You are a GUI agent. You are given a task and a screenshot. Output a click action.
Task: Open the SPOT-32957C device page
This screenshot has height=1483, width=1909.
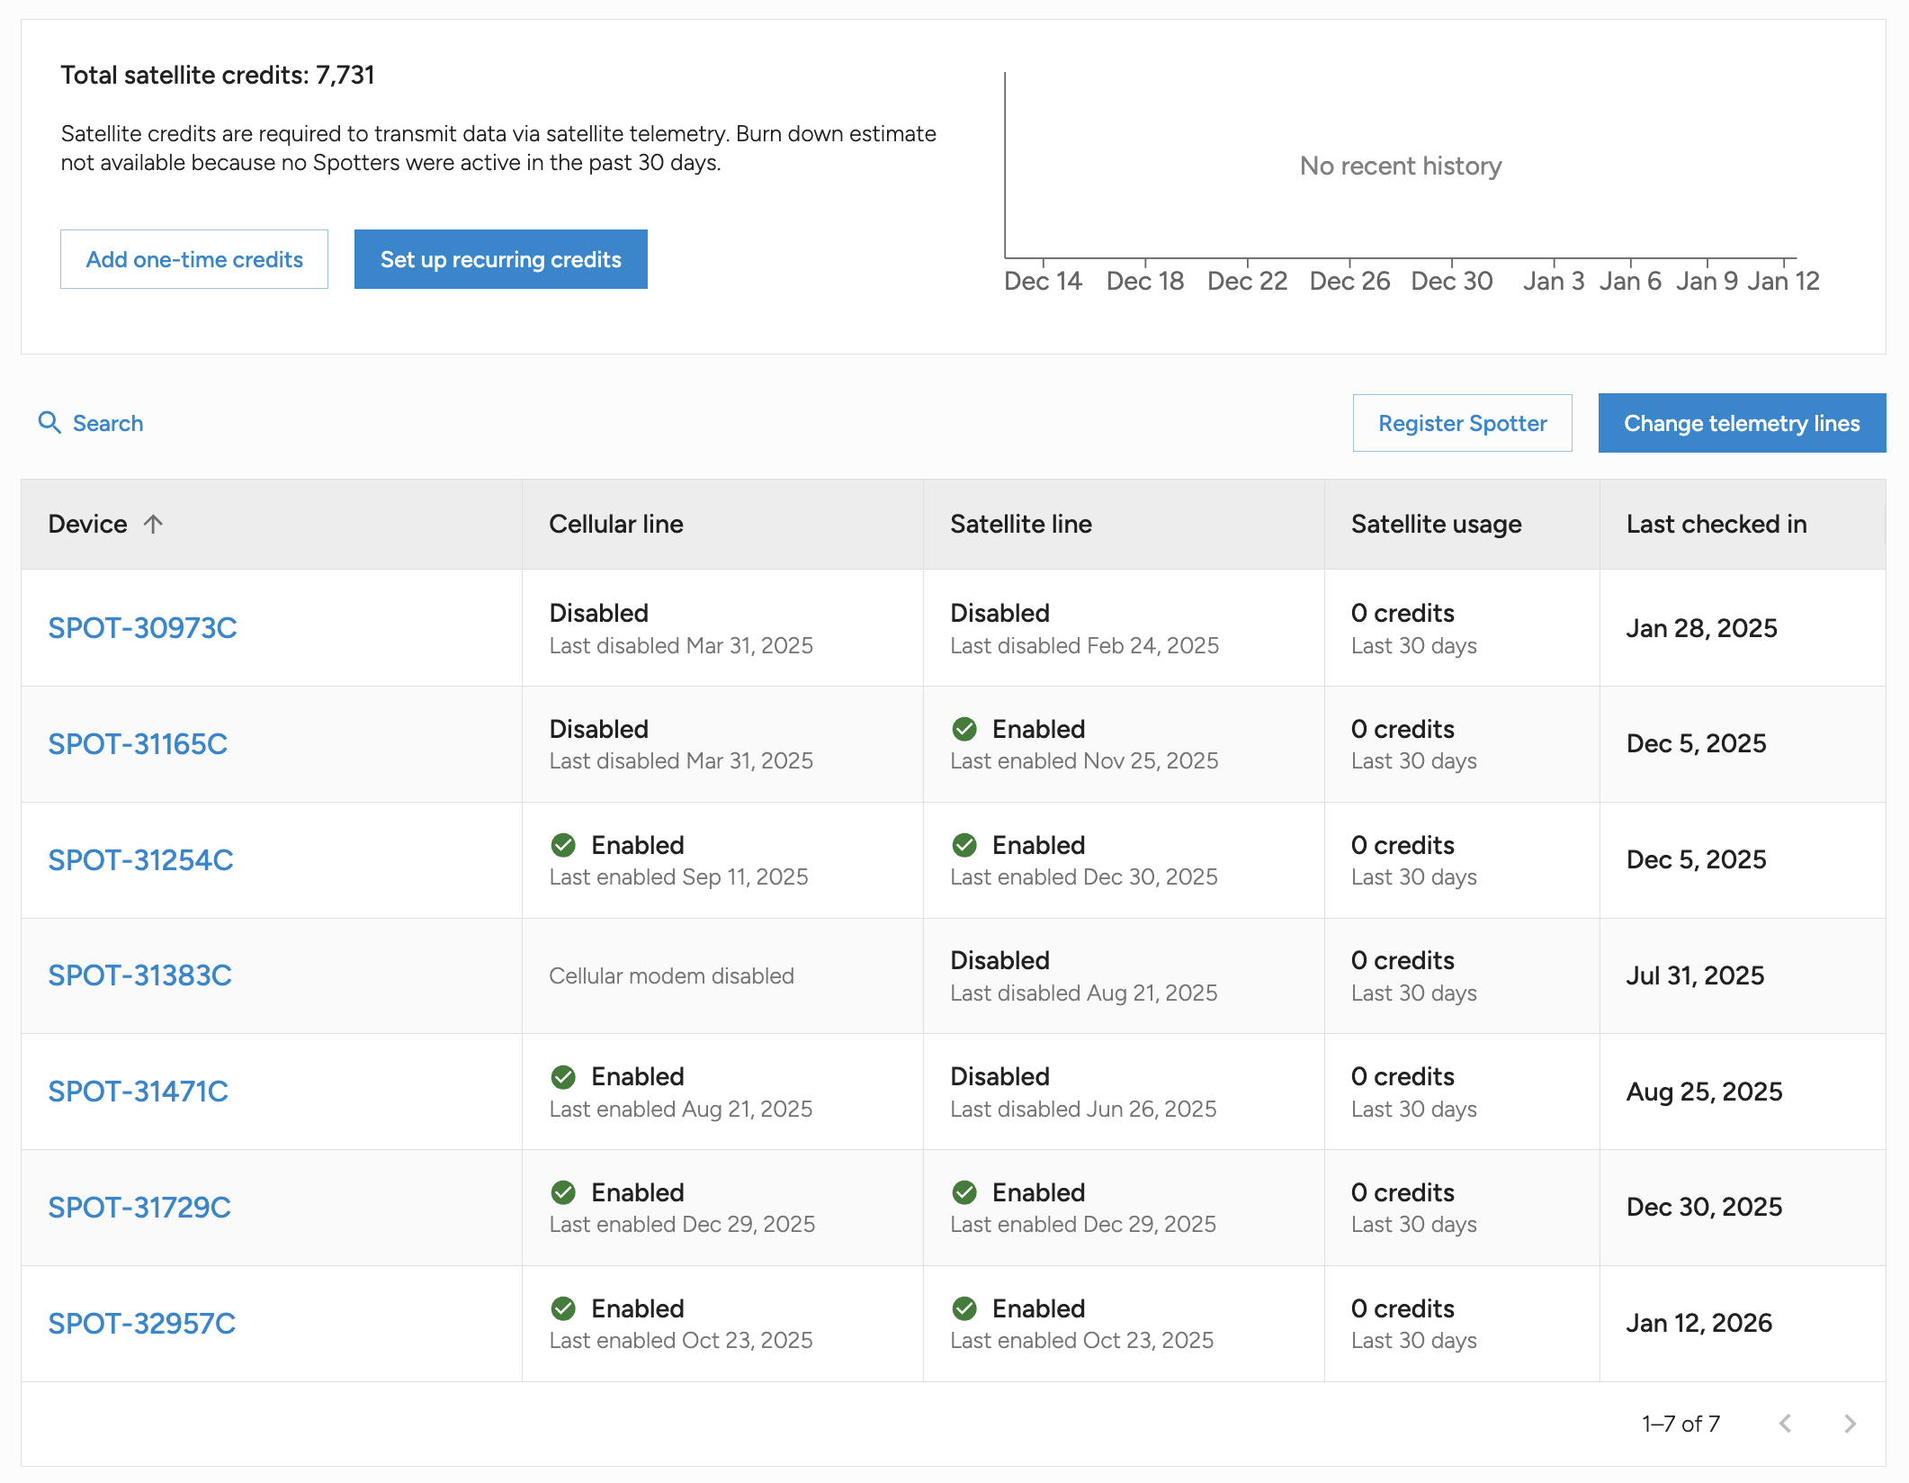tap(141, 1323)
